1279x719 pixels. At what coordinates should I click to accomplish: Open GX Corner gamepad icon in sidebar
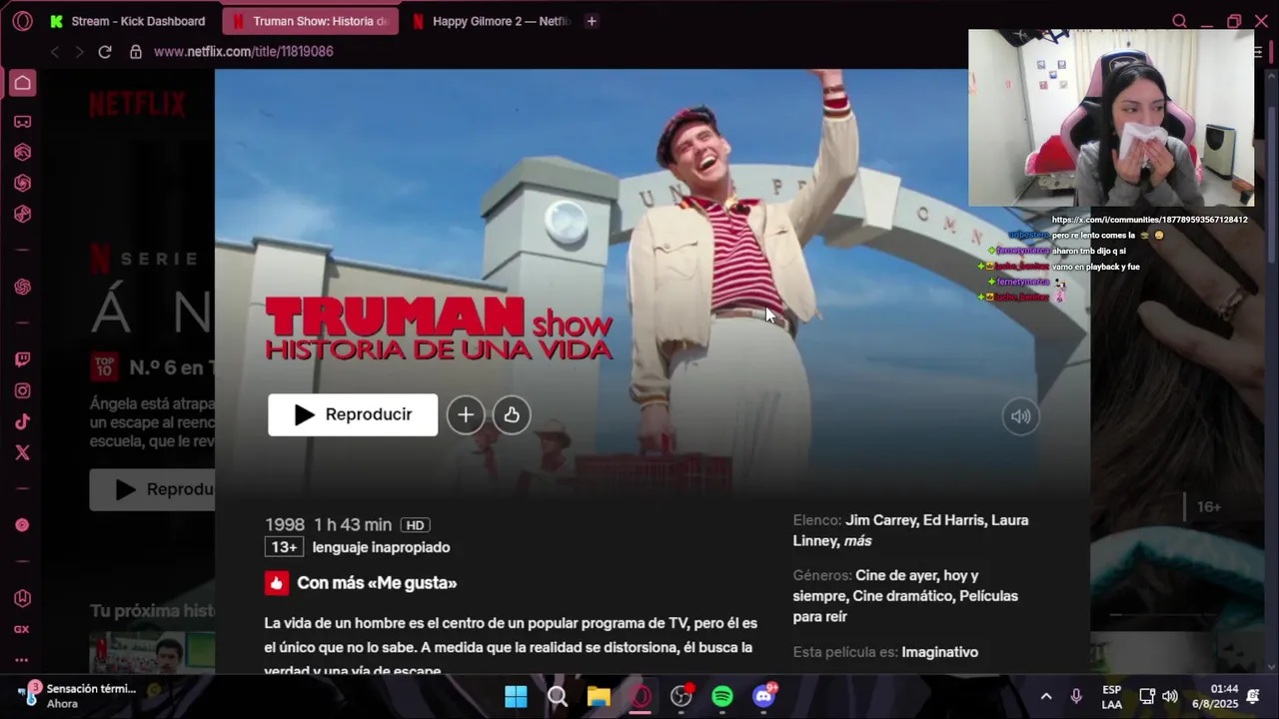(x=22, y=122)
